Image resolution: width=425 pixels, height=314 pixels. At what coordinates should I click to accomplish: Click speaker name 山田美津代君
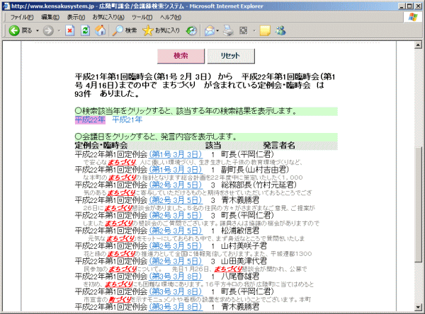coord(244,261)
